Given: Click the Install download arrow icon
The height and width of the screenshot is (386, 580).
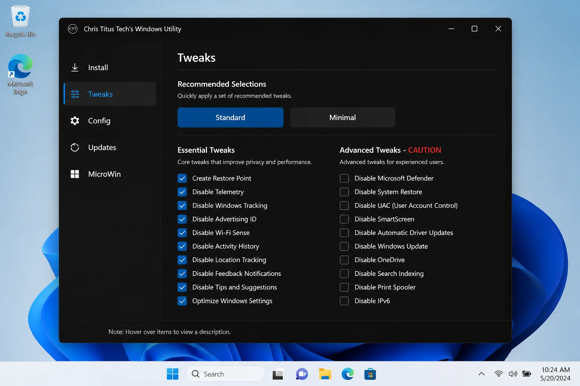Looking at the screenshot, I should point(75,67).
